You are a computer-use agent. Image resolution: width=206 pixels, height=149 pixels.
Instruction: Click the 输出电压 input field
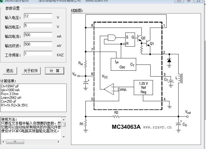point(38,26)
